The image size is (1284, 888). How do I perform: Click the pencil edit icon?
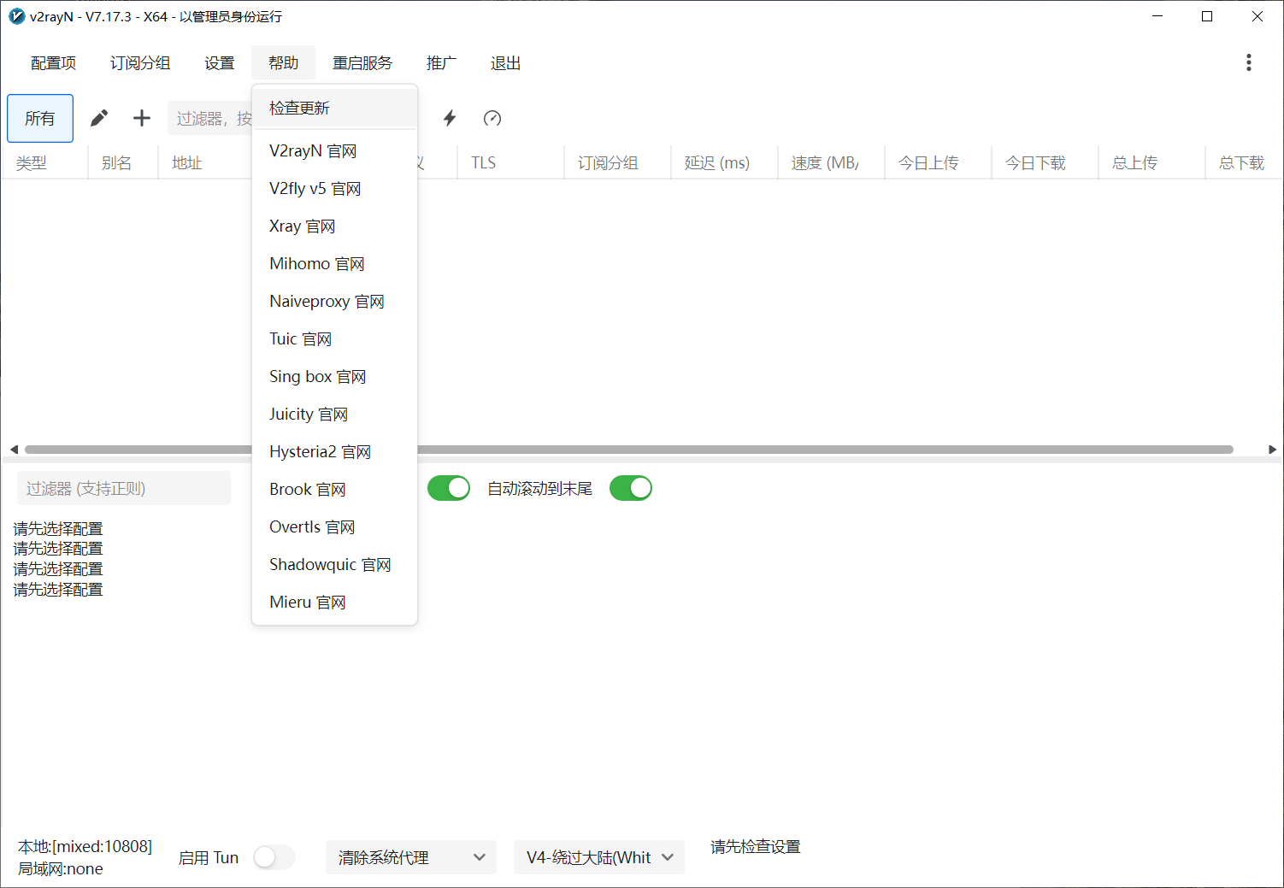pyautogui.click(x=99, y=118)
